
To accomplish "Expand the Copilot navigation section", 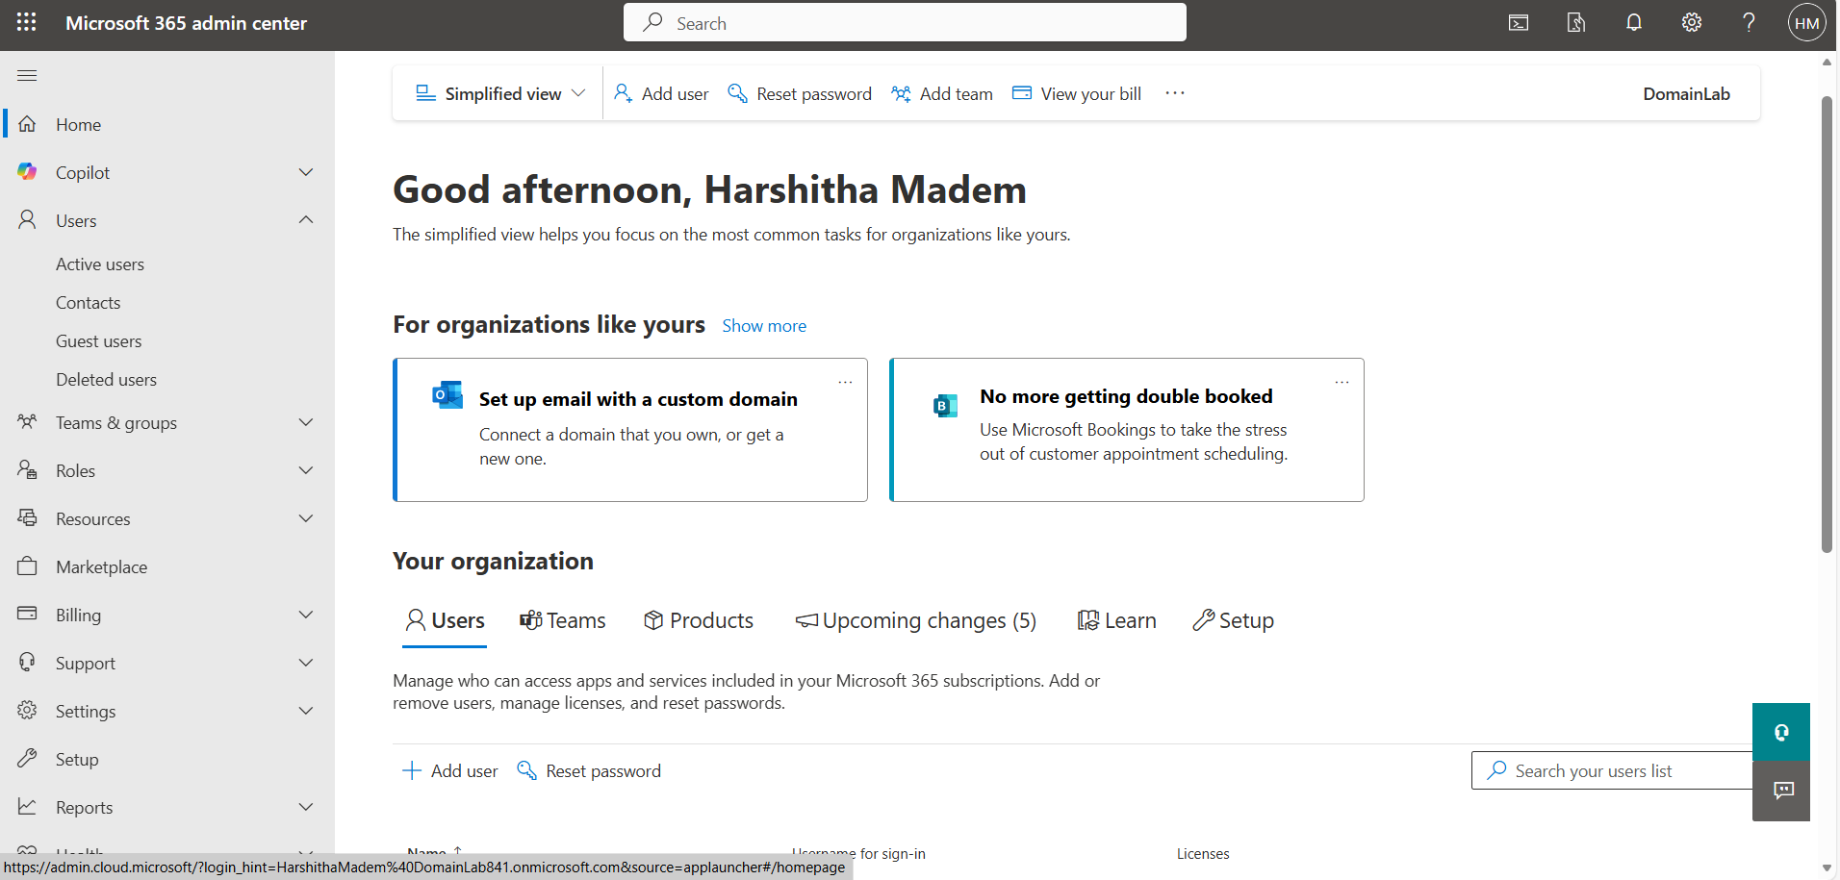I will pos(306,172).
